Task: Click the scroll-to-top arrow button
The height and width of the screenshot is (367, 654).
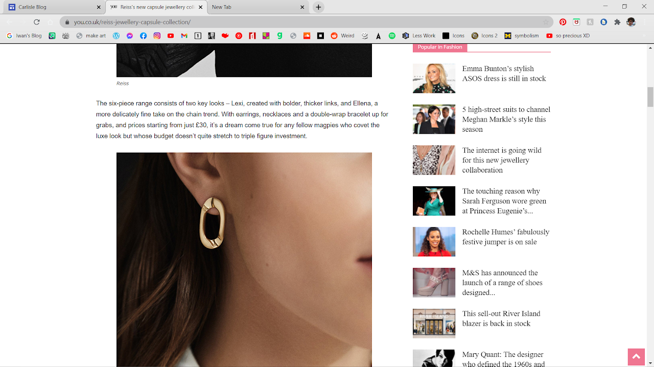Action: pyautogui.click(x=636, y=357)
